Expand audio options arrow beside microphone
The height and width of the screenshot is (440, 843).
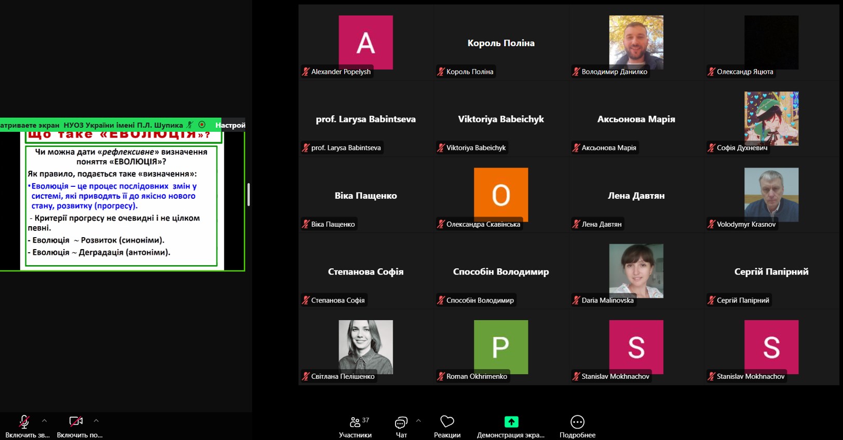point(44,421)
